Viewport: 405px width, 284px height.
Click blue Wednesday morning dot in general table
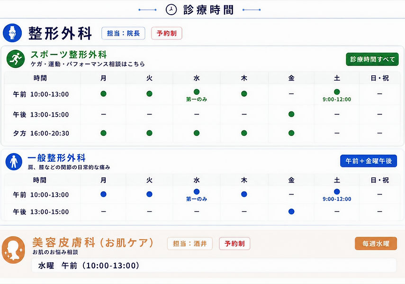coord(197,192)
